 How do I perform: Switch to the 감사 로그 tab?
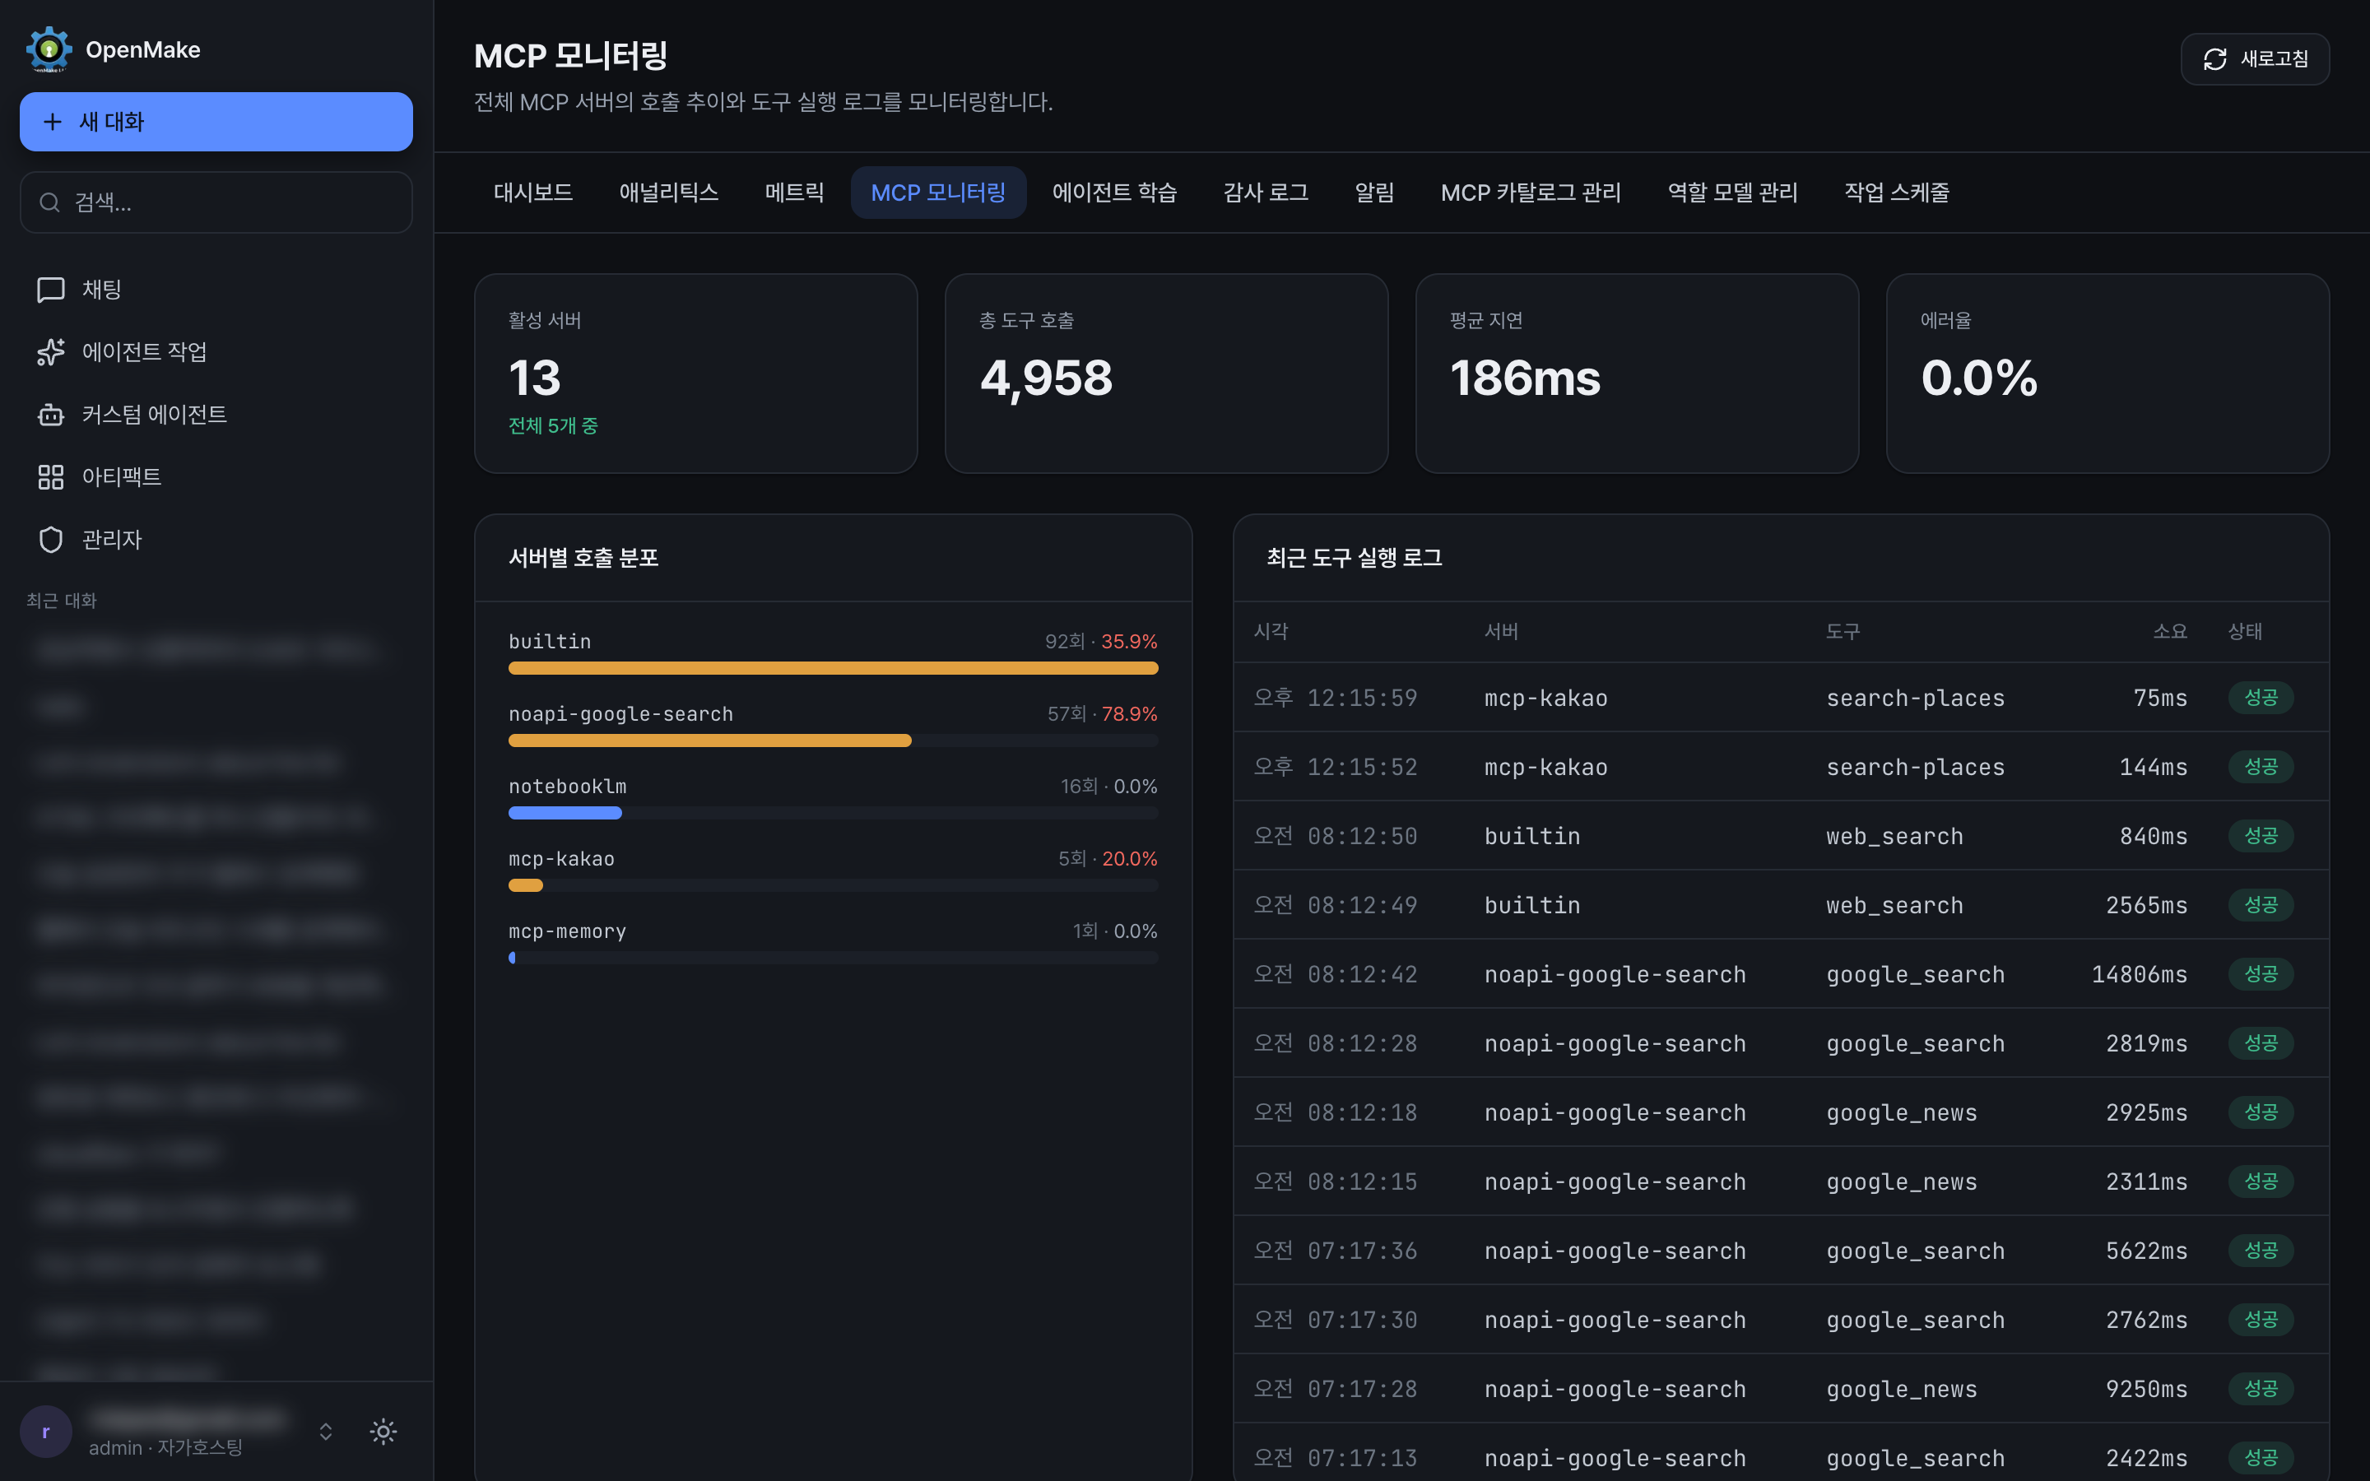click(x=1266, y=192)
